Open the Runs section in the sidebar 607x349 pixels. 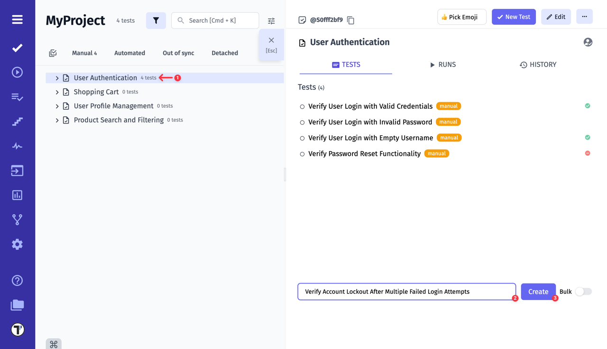pyautogui.click(x=17, y=72)
